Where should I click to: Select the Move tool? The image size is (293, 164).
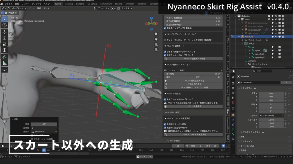click(x=5, y=32)
